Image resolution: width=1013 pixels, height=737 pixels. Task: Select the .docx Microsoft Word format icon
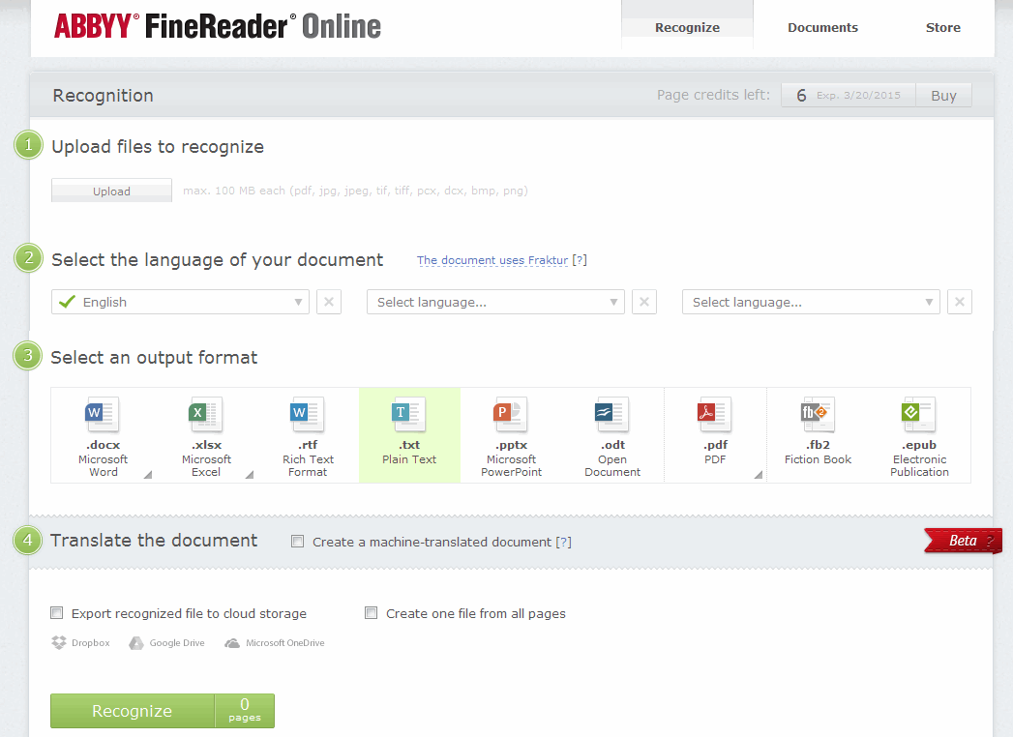pos(103,414)
